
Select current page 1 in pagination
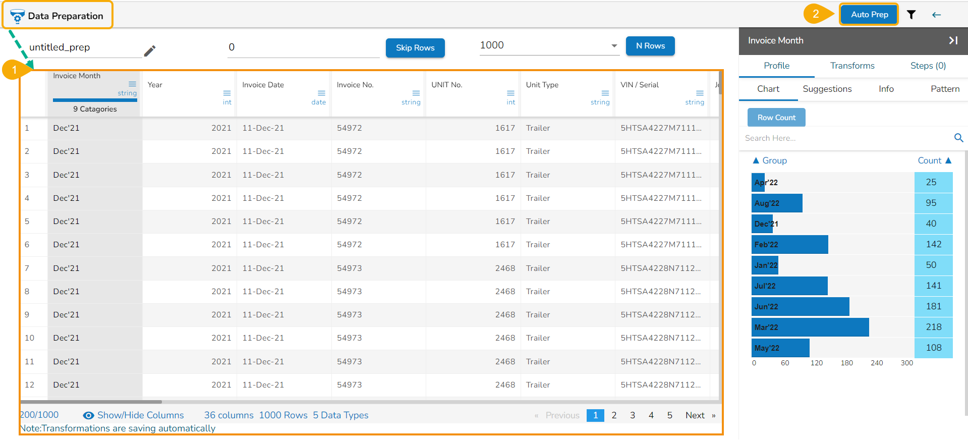coord(595,415)
